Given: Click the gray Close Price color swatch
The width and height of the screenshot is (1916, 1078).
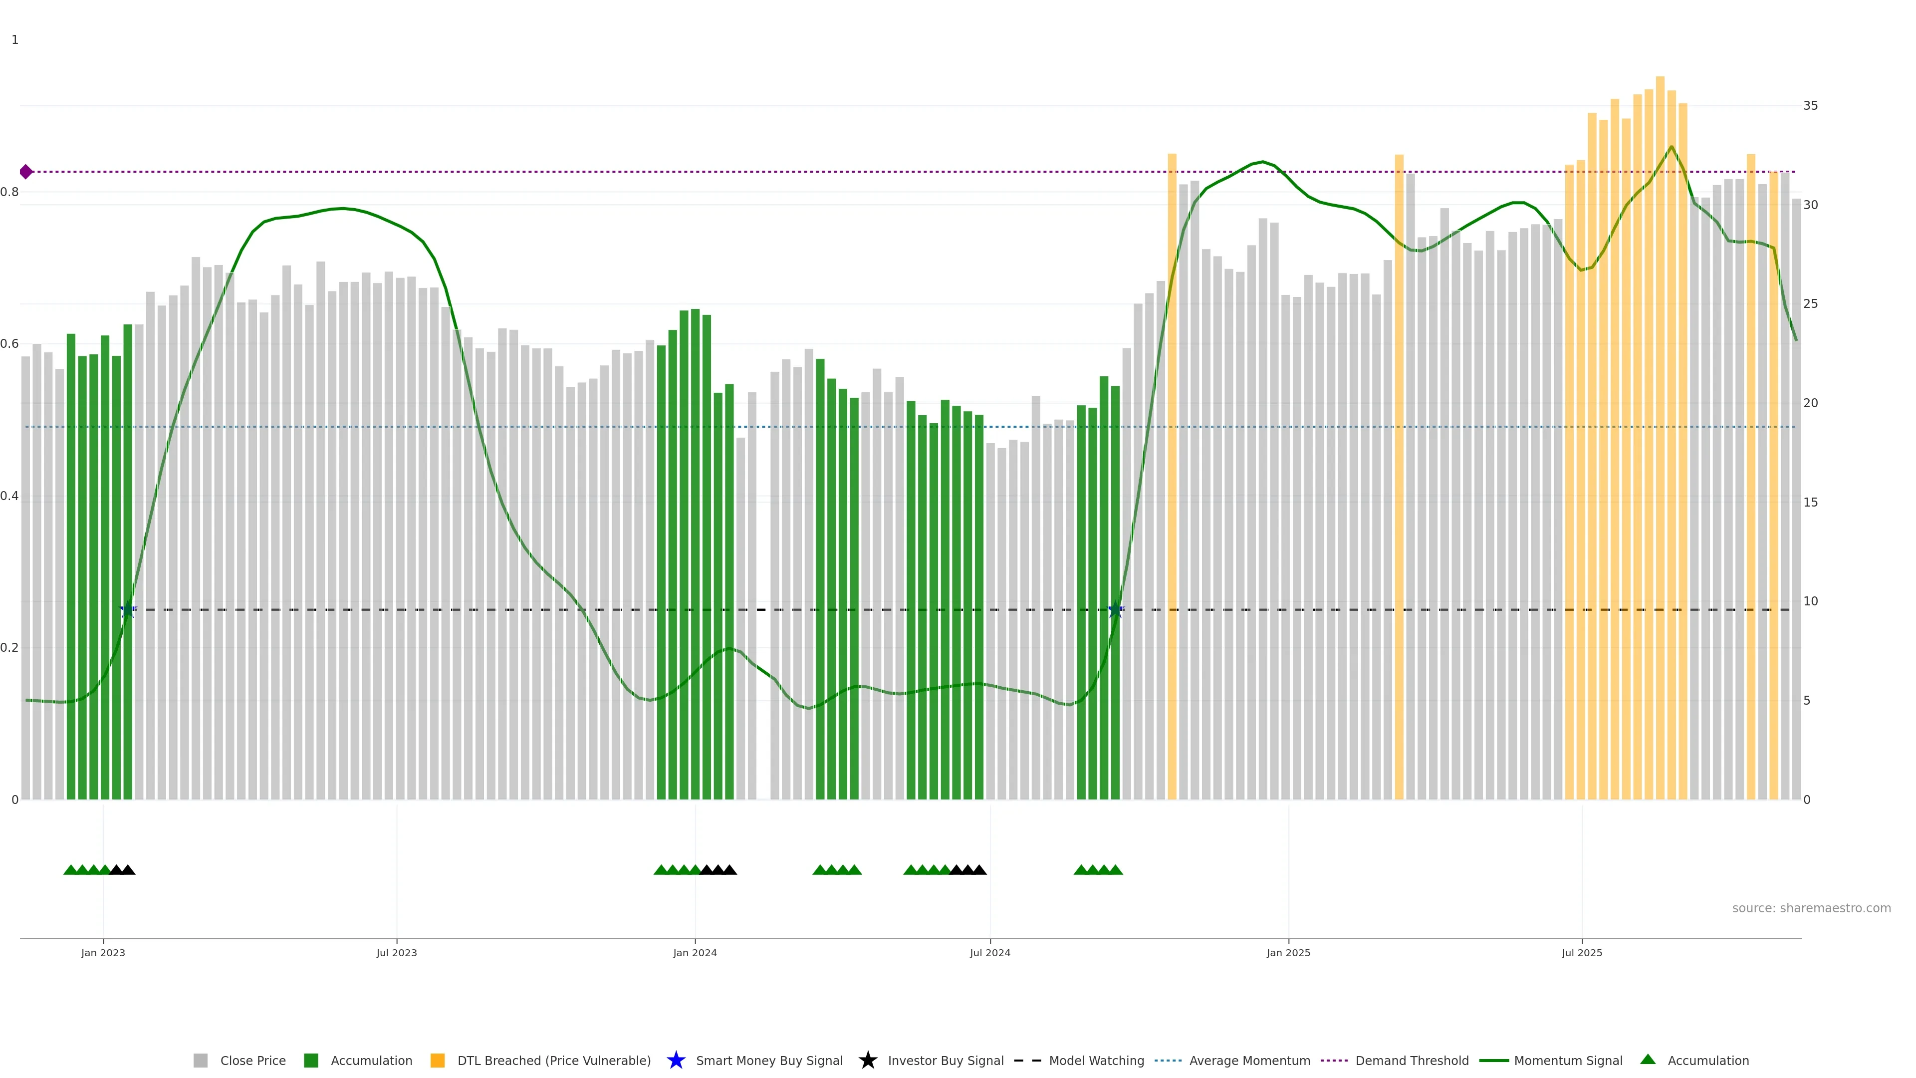Looking at the screenshot, I should [x=200, y=1060].
